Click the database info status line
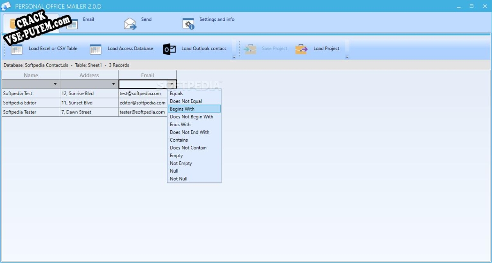The height and width of the screenshot is (263, 492). 66,65
